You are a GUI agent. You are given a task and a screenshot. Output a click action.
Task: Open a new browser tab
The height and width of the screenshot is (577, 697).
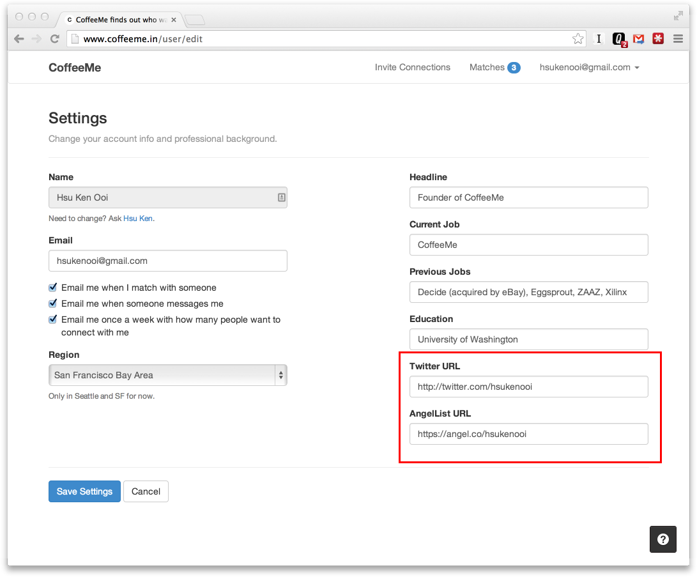[x=195, y=19]
